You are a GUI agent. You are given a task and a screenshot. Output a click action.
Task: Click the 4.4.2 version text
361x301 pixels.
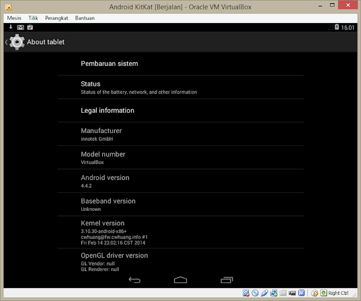[x=86, y=185]
